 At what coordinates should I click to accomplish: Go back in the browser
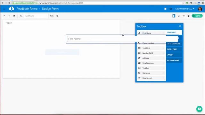[3, 3]
